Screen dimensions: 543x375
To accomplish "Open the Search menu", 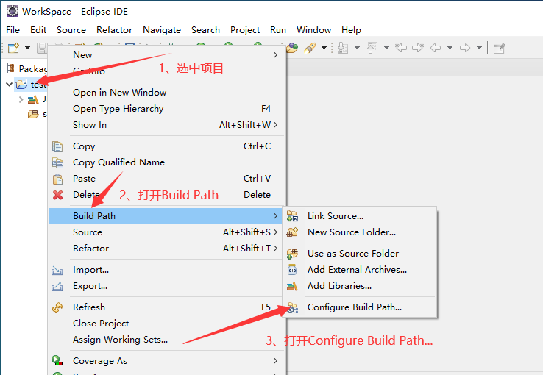I will 205,30.
